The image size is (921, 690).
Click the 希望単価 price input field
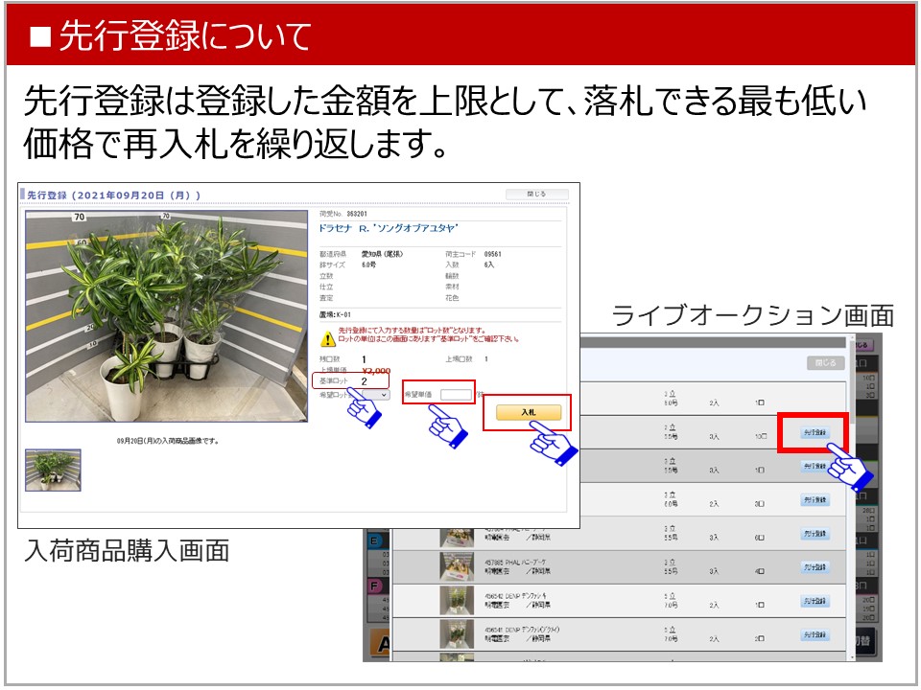point(456,394)
